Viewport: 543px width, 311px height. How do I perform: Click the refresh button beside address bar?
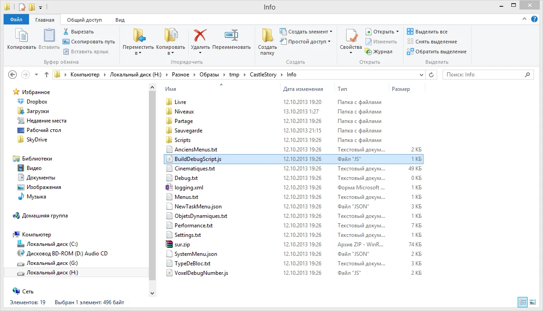click(431, 75)
